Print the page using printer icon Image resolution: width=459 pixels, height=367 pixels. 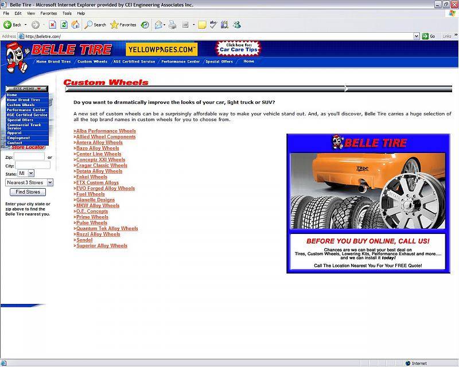[x=173, y=25]
